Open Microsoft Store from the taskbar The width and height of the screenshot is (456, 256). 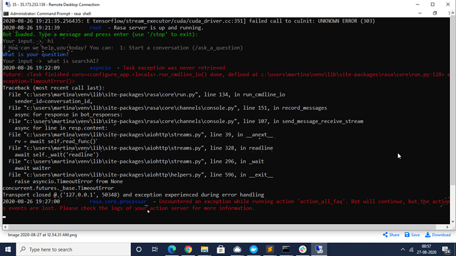pos(221,249)
